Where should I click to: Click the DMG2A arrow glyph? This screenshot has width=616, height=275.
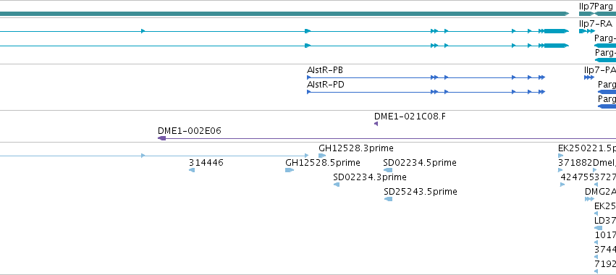tap(589, 199)
